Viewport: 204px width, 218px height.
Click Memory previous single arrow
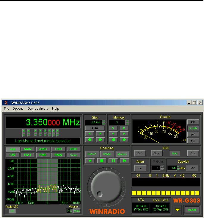(x=113, y=134)
